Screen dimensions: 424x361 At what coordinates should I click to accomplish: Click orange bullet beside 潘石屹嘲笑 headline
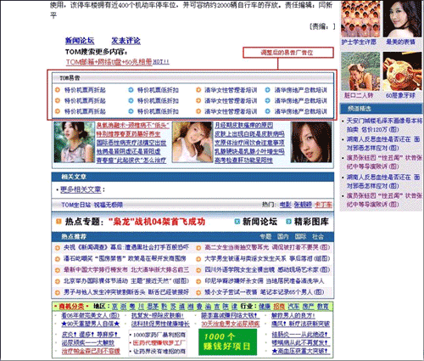pos(58,259)
